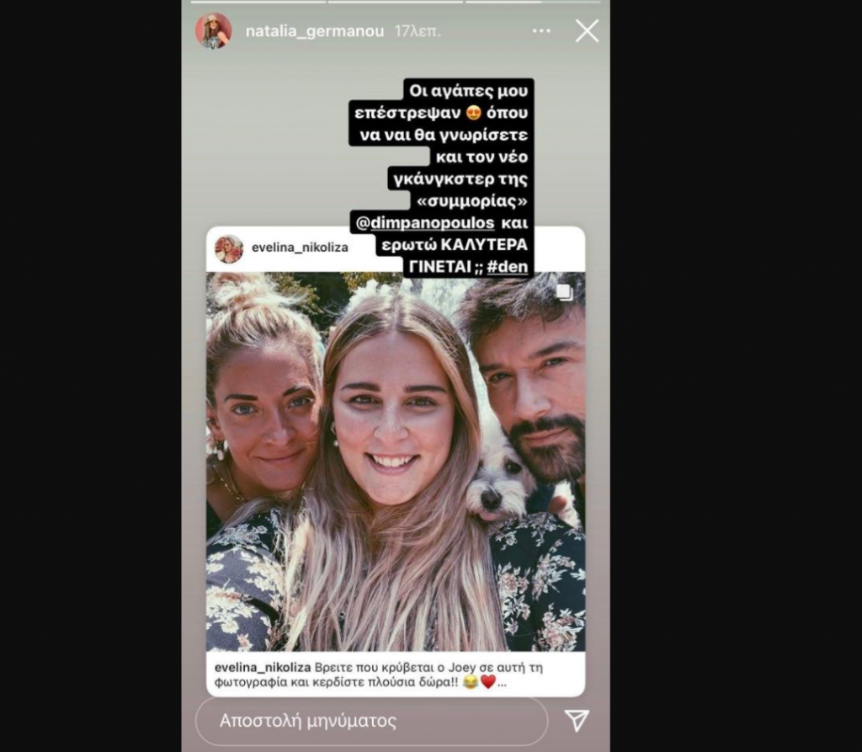Jump to the second story progress segment
The width and height of the screenshot is (862, 752).
[x=396, y=2]
